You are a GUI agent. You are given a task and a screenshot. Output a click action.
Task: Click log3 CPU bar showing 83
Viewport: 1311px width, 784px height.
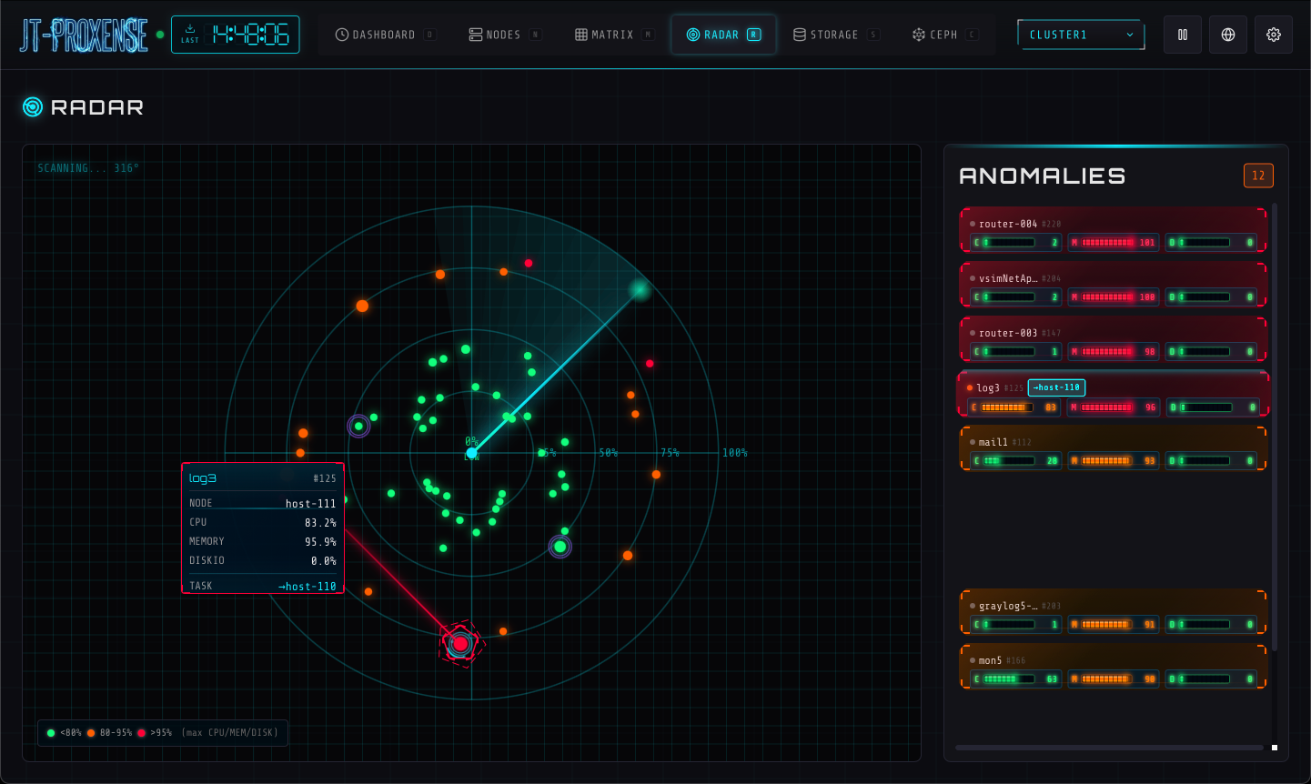point(1014,407)
